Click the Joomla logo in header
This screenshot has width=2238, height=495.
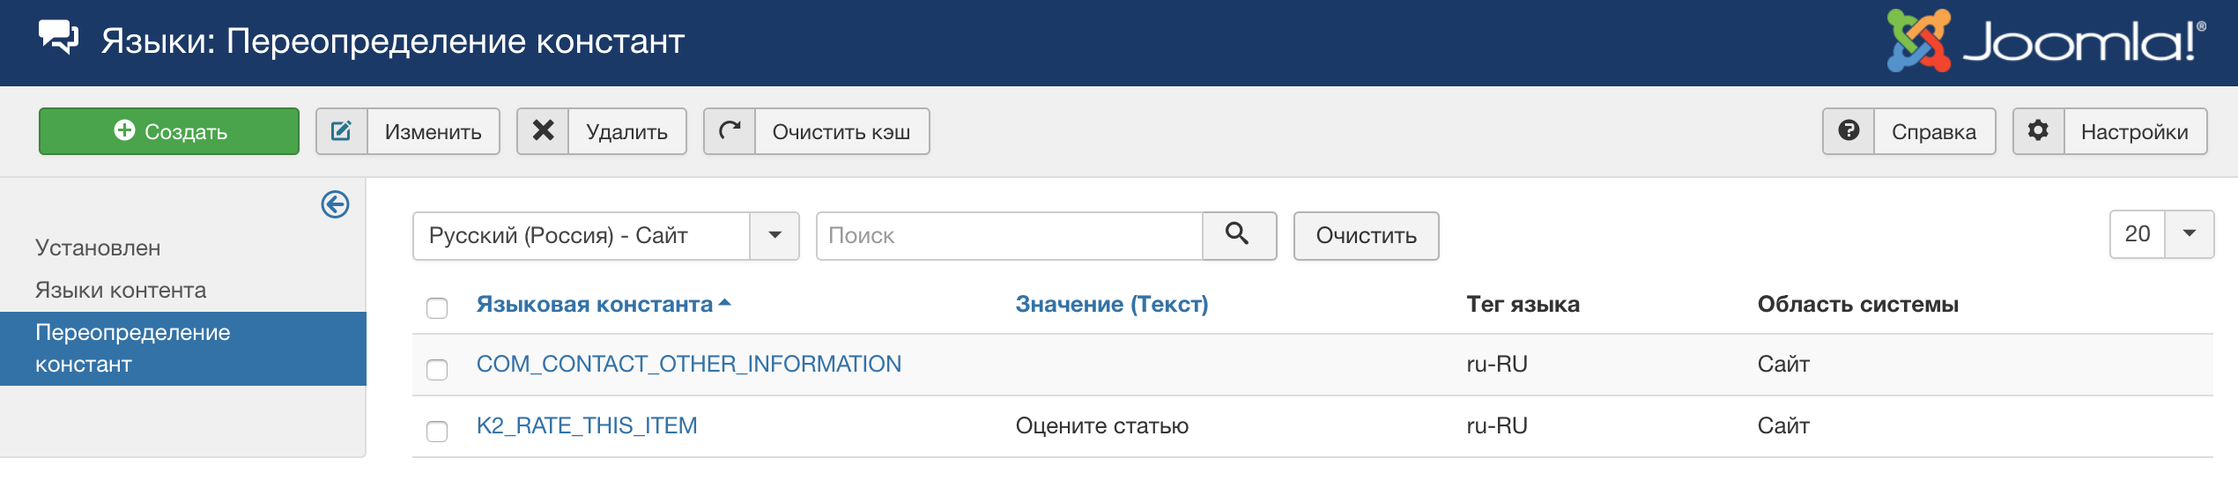[x=2044, y=41]
